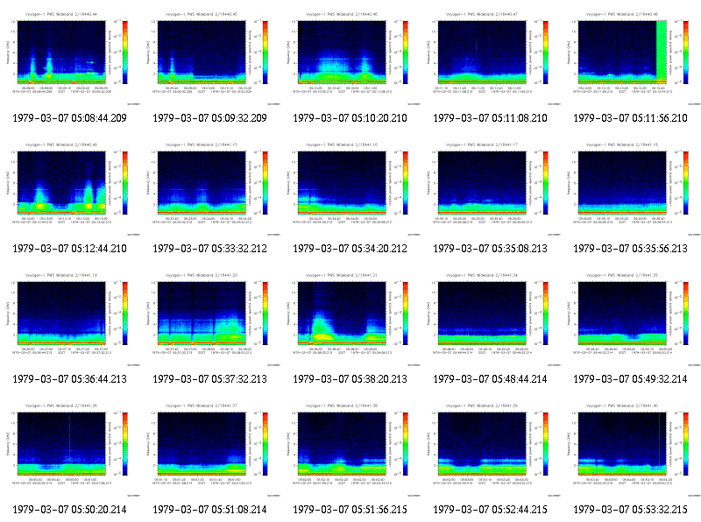Click the caption 1979-03-07 05:36:44.213
Image resolution: width=701 pixels, height=522 pixels.
pyautogui.click(x=70, y=379)
